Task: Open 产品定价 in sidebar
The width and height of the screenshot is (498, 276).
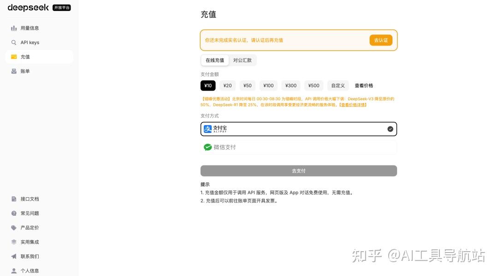Action: point(39,228)
